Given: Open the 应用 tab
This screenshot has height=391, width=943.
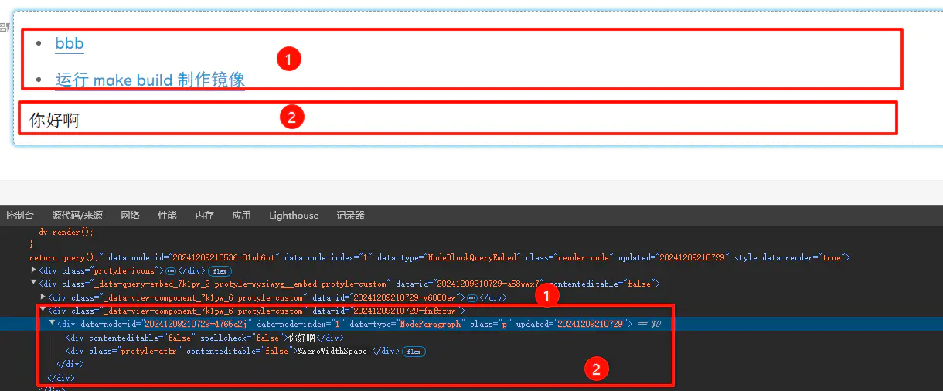Looking at the screenshot, I should [241, 216].
